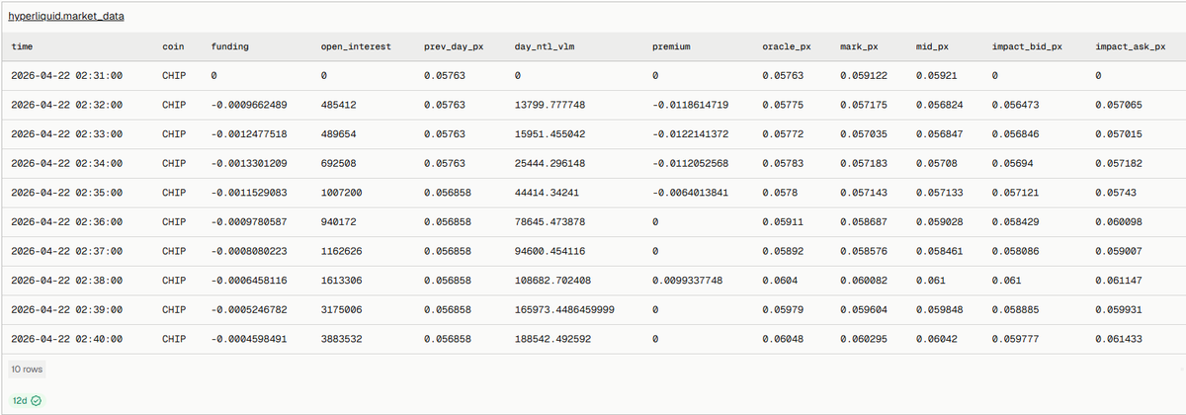This screenshot has height=415, width=1186.
Task: Click premium value -0.0122141372
Action: (x=691, y=133)
